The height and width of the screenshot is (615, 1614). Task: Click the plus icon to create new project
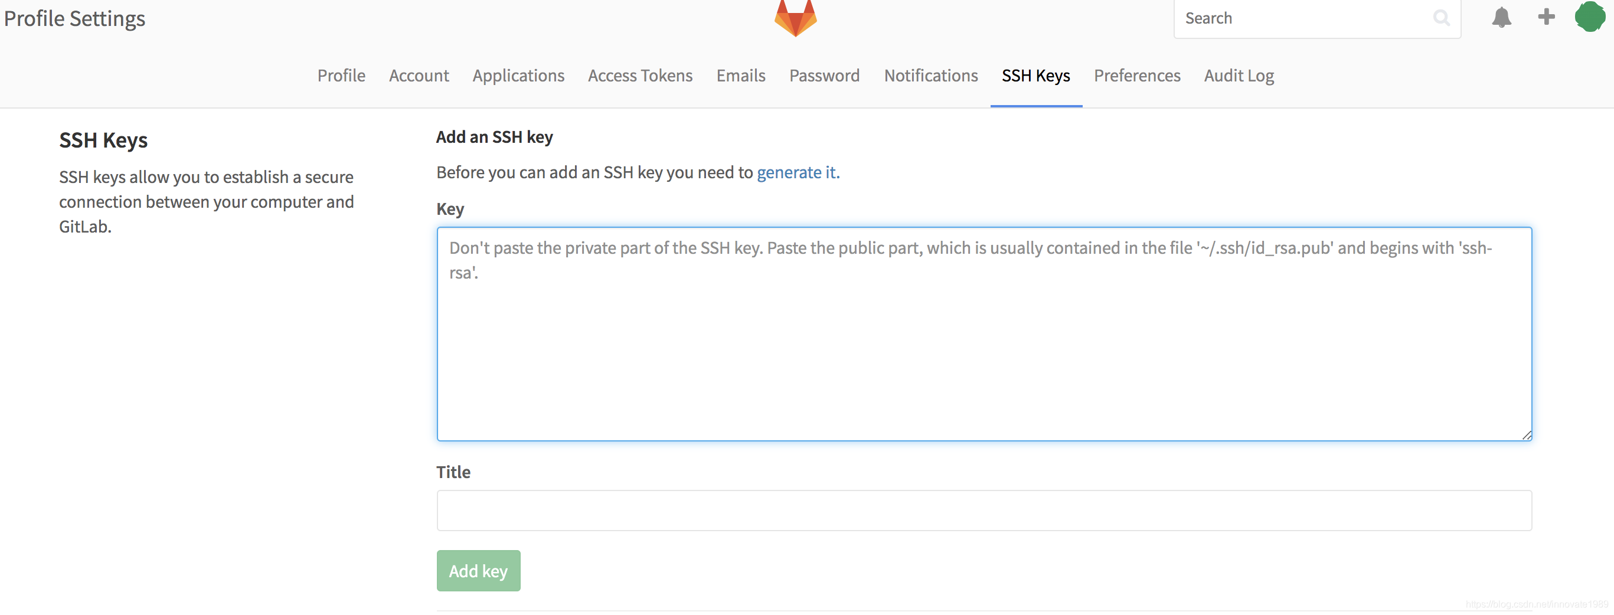1546,18
